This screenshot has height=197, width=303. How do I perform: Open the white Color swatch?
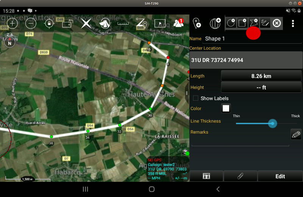[x=226, y=108]
